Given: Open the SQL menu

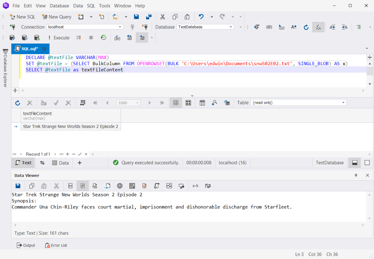Looking at the screenshot, I should click(x=91, y=6).
